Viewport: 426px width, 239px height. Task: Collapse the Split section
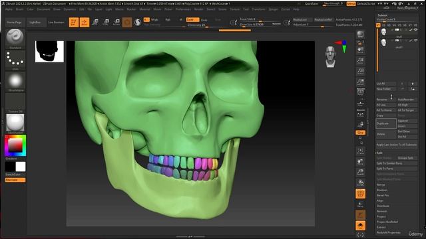point(379,153)
